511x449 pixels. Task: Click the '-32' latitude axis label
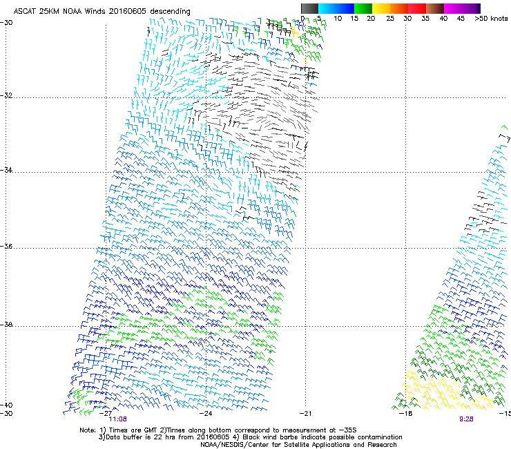point(6,95)
